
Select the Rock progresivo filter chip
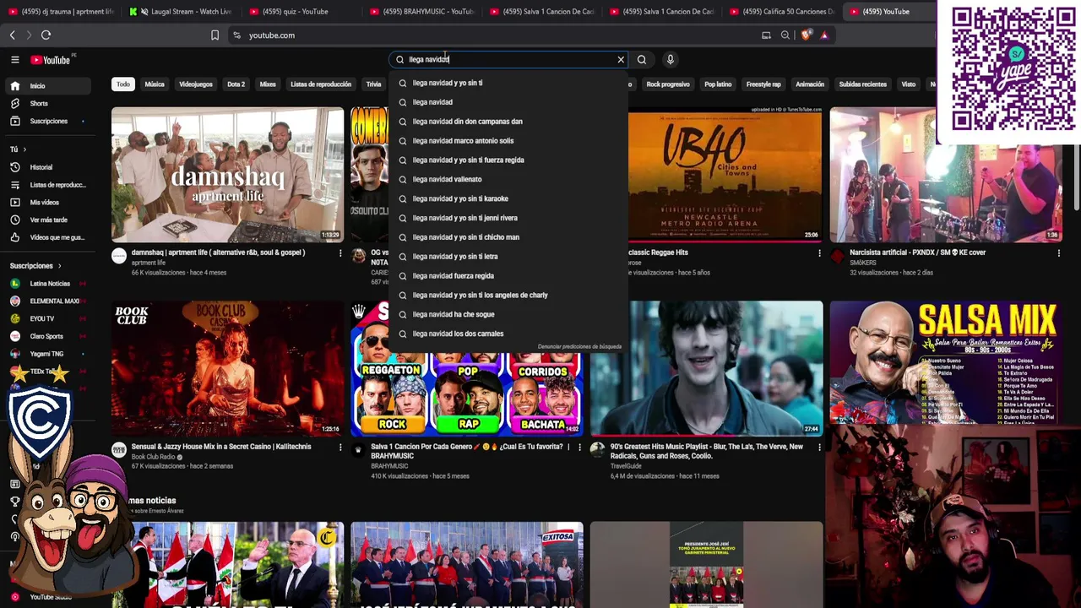[x=668, y=84]
